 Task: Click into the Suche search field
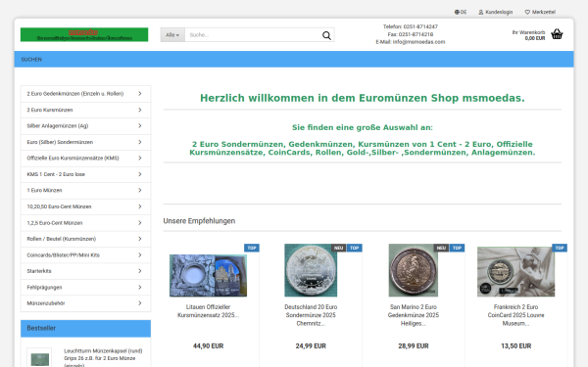tap(253, 35)
